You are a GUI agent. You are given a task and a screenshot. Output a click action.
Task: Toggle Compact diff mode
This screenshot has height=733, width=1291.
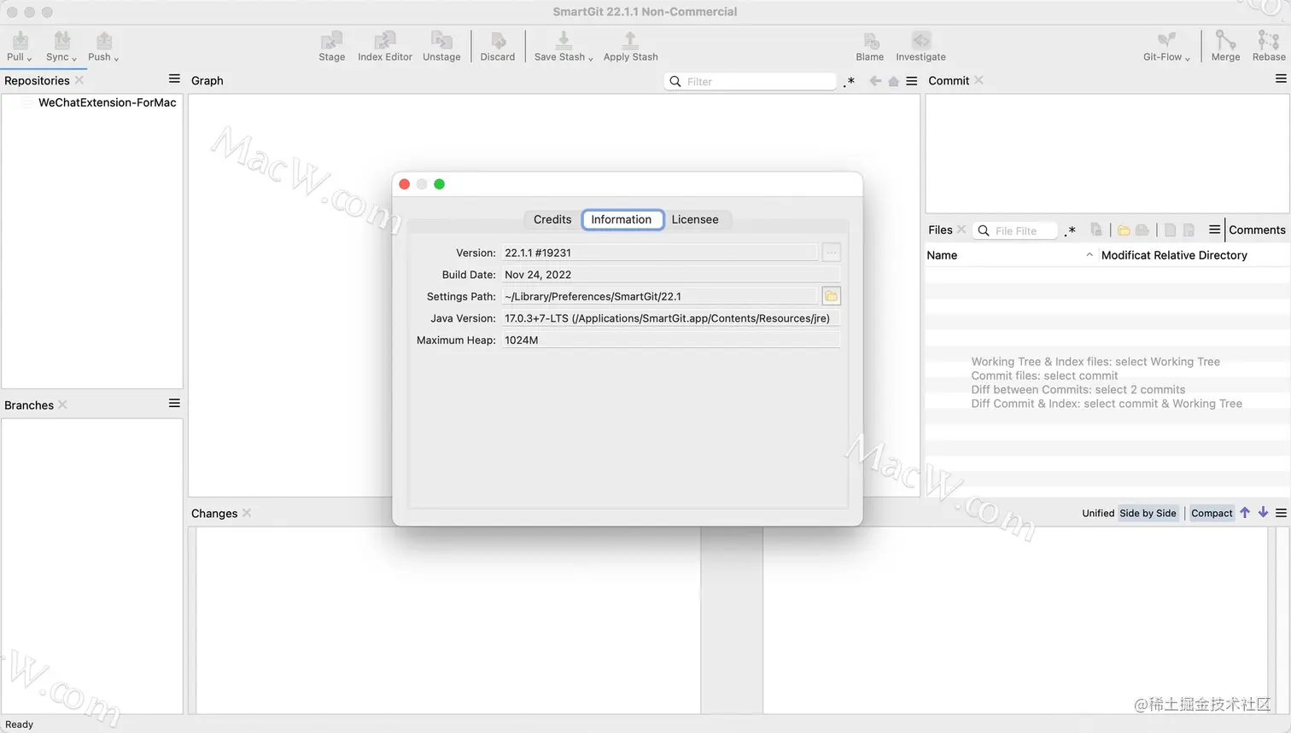(1212, 513)
